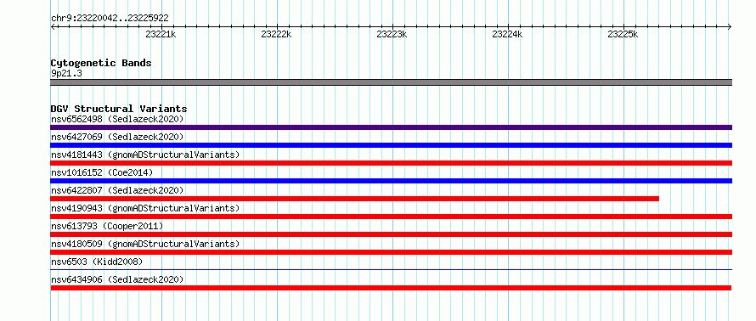Click the gray 9p21.3 cytogenetic band bar

[392, 82]
